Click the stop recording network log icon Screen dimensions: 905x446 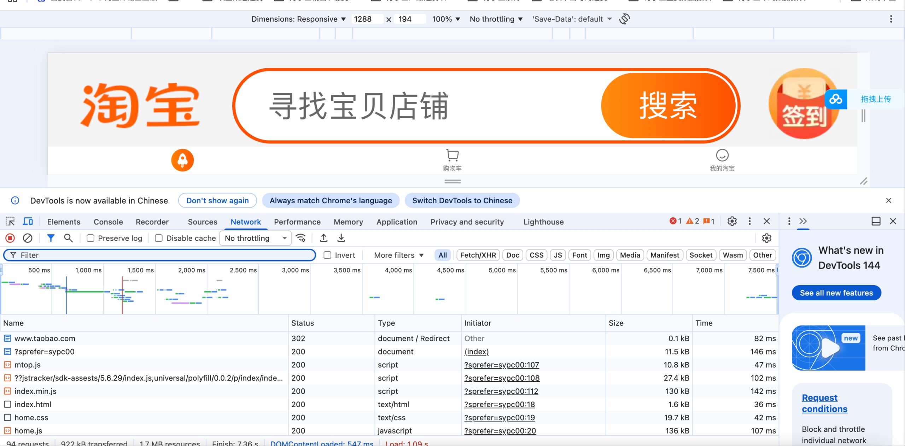[10, 238]
